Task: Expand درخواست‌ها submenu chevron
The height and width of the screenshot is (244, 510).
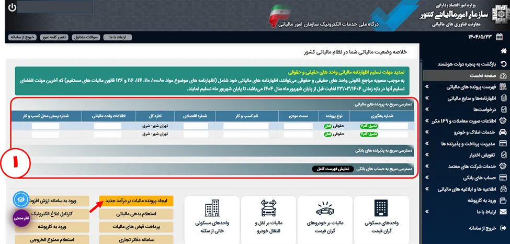Action: click(426, 109)
